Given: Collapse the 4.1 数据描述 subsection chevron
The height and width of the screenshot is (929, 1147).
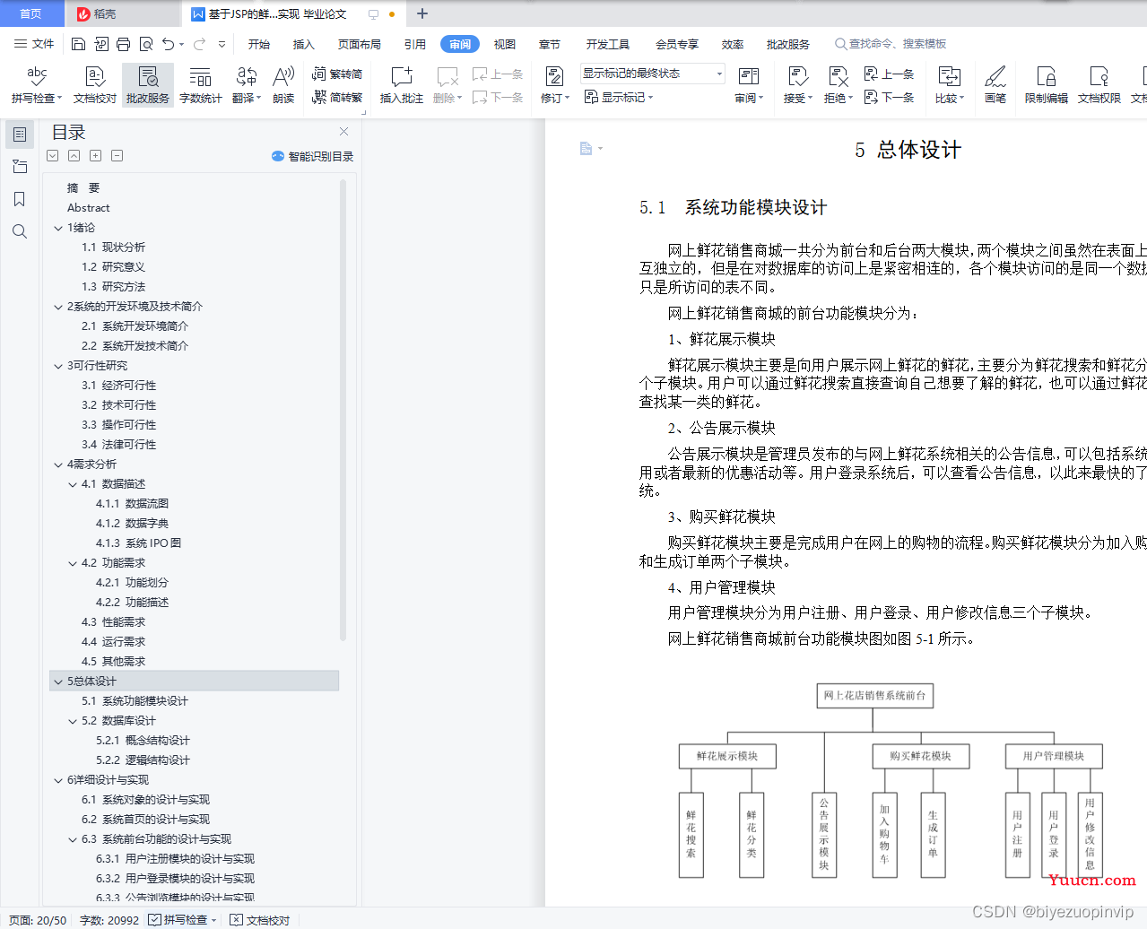Looking at the screenshot, I should click(x=73, y=484).
